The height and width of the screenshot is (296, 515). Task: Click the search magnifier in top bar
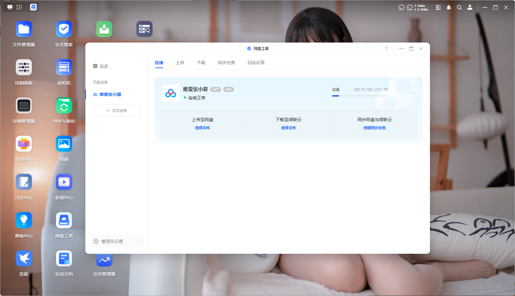pos(459,7)
